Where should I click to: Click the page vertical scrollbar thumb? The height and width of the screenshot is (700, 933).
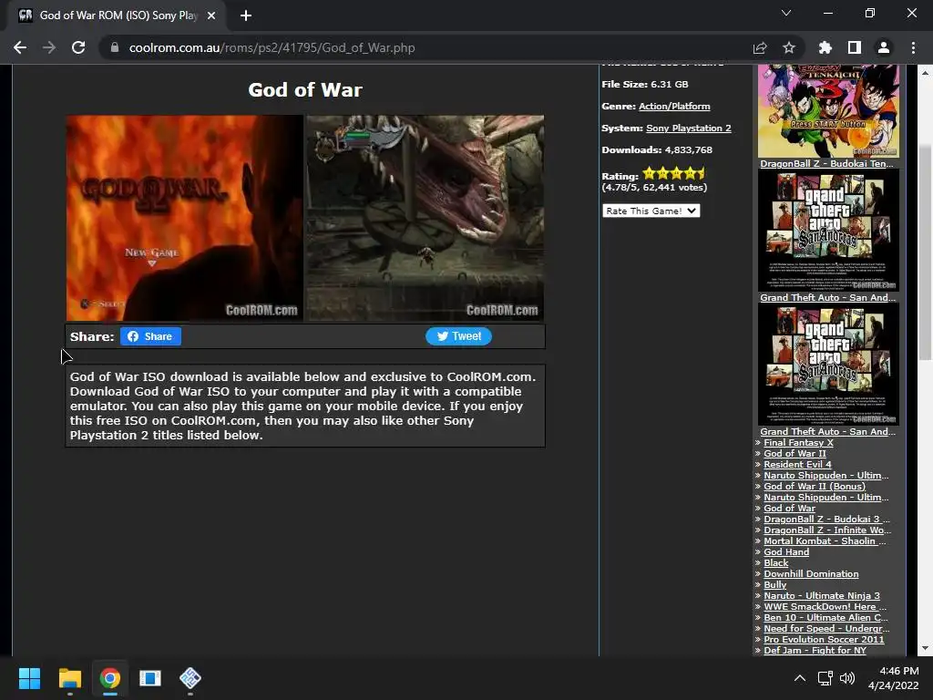926,252
